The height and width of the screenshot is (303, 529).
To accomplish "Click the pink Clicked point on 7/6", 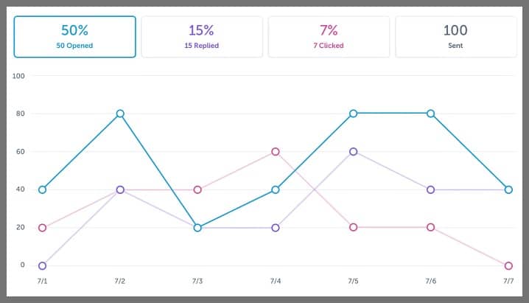I will [431, 227].
